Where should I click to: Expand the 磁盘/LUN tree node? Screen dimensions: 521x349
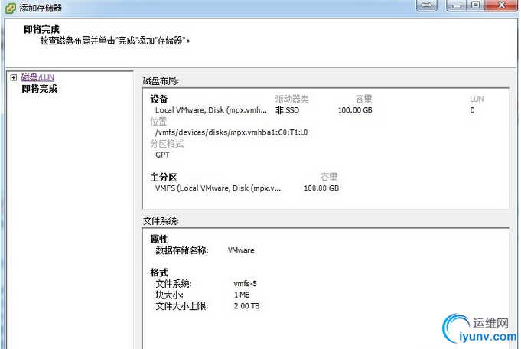coord(14,77)
